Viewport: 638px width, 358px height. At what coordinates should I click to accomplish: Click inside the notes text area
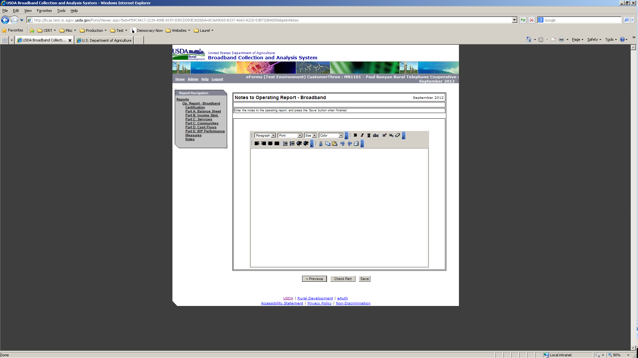(x=339, y=207)
